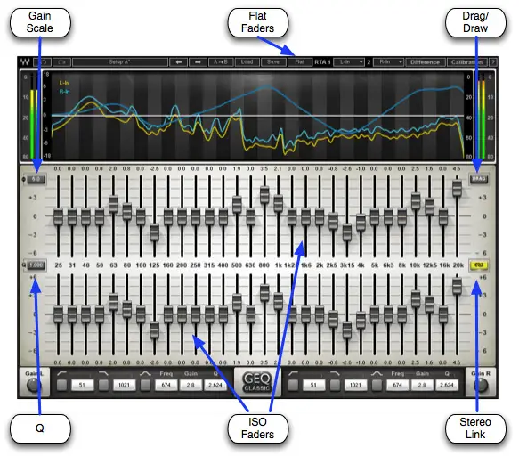Viewport: 519px width, 456px height.
Task: Click the 6.0 gain scale value box
Action: click(x=36, y=179)
